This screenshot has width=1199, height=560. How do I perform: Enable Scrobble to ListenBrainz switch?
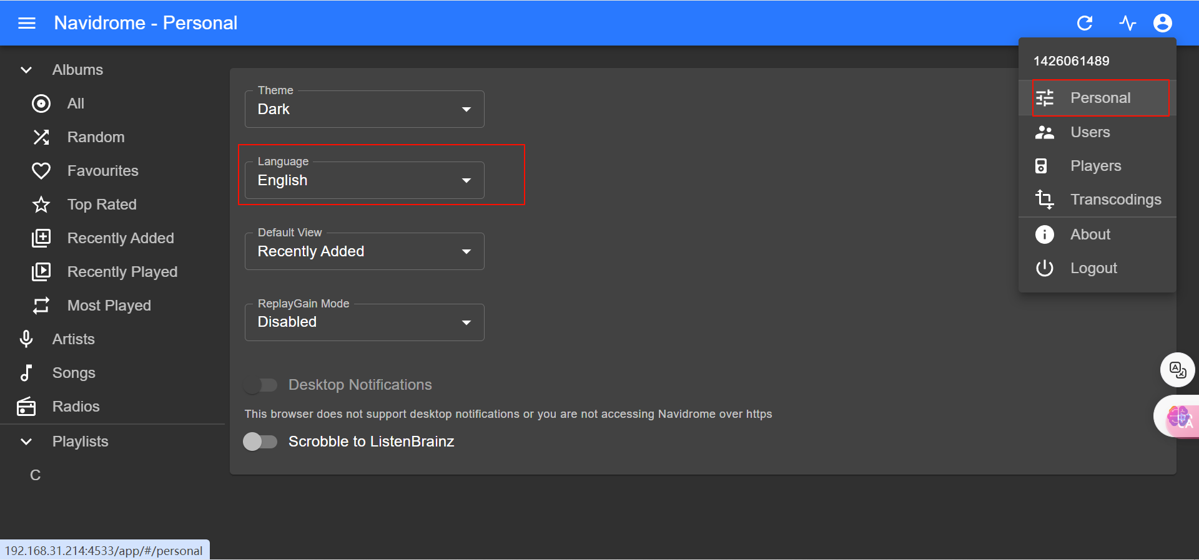pyautogui.click(x=260, y=442)
